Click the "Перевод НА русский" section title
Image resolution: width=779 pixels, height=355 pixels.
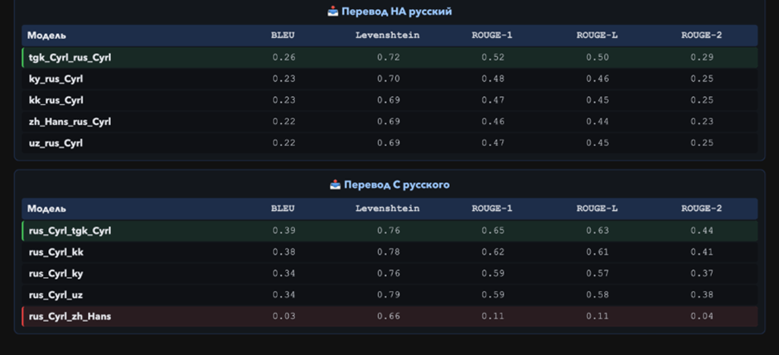(x=397, y=12)
